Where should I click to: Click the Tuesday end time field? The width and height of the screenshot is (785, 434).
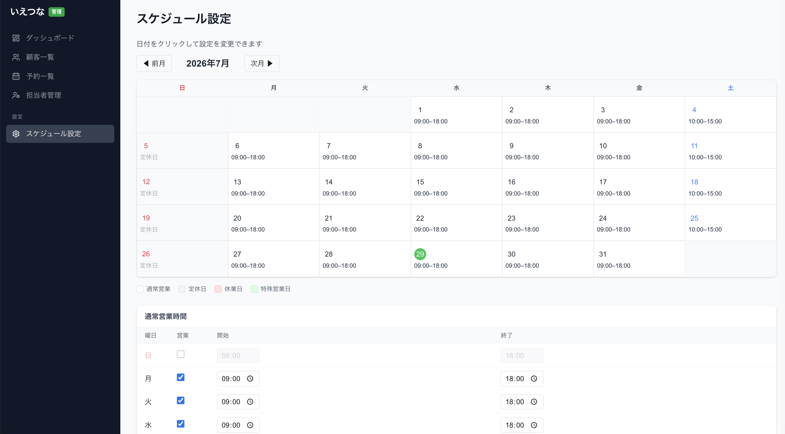522,402
